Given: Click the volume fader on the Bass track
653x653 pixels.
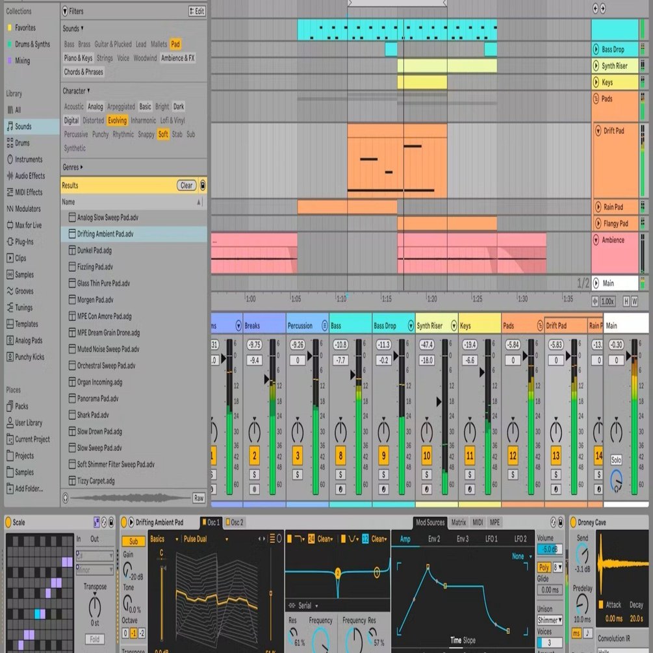Looking at the screenshot, I should [x=353, y=374].
